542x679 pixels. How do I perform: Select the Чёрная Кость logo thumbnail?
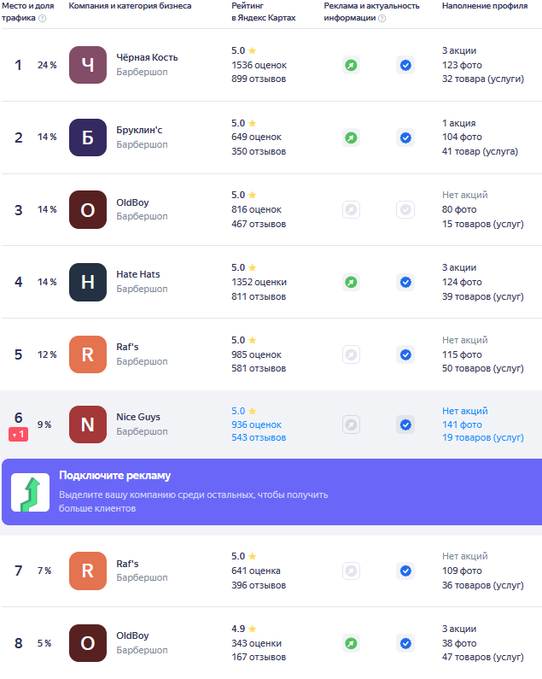click(88, 65)
